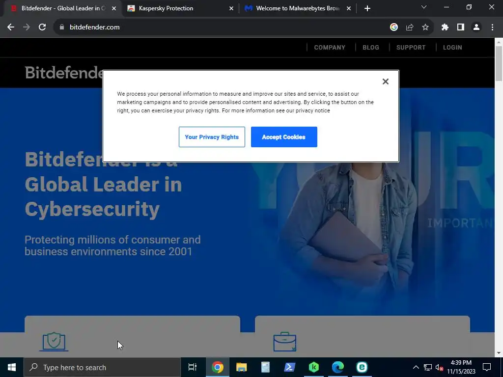The height and width of the screenshot is (377, 503).
Task: Click the network status tray icon
Action: point(428,367)
